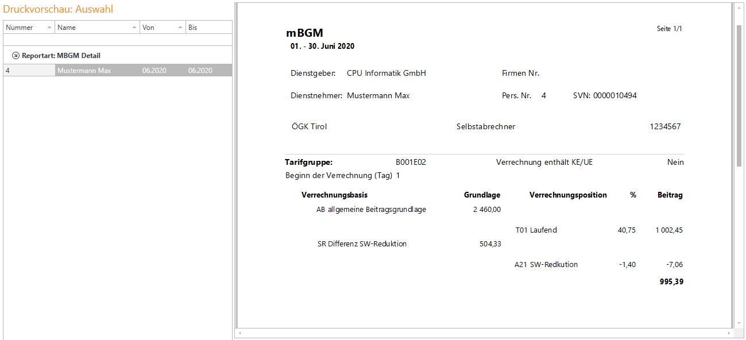Click the A21 SW-Redkution position
This screenshot has height=340, width=746.
point(546,265)
